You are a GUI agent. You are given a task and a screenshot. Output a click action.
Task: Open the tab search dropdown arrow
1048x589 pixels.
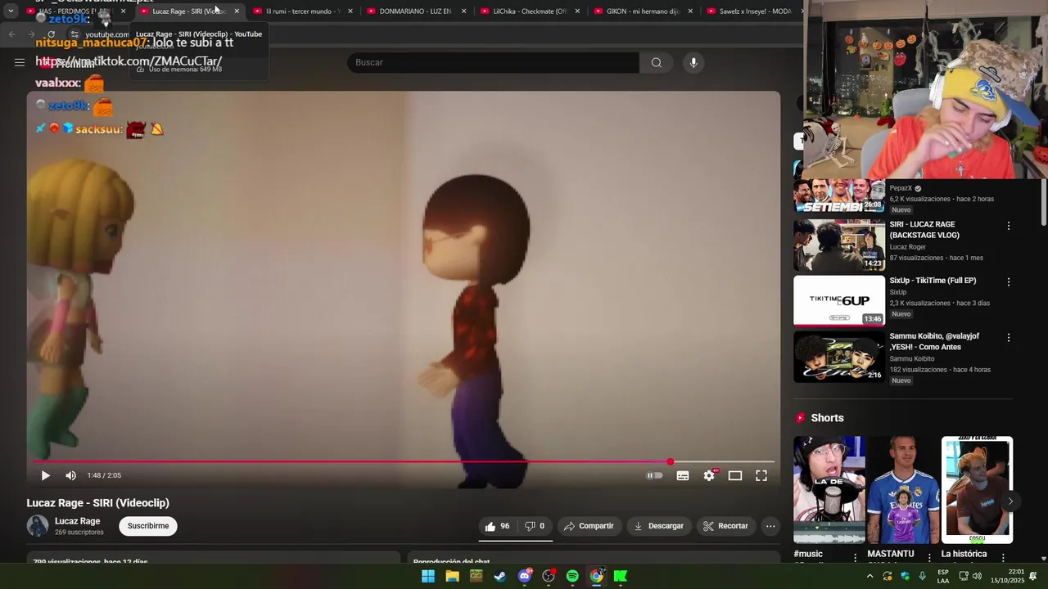pos(11,11)
